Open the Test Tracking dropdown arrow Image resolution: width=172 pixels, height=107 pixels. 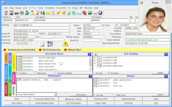(x=95, y=54)
